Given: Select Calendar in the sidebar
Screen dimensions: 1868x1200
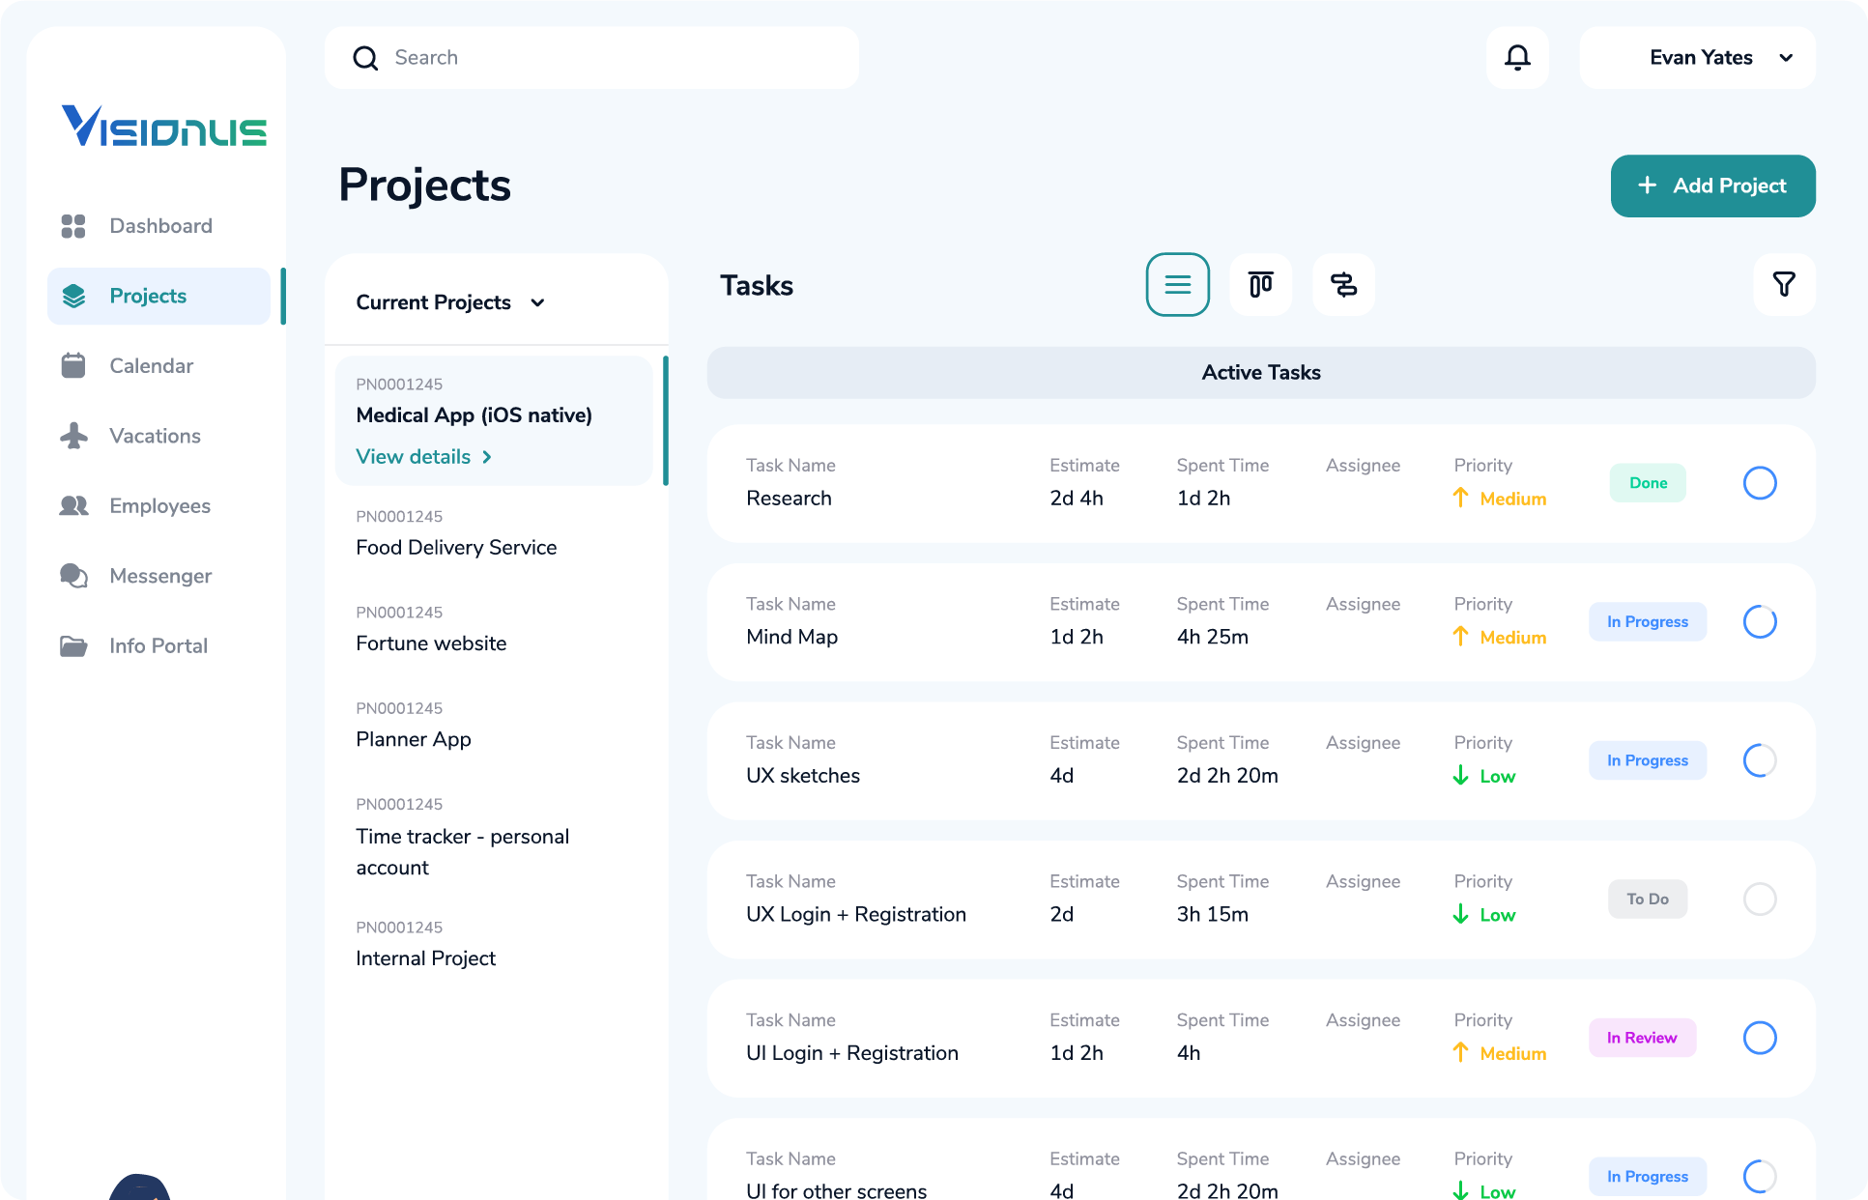Looking at the screenshot, I should 151,365.
